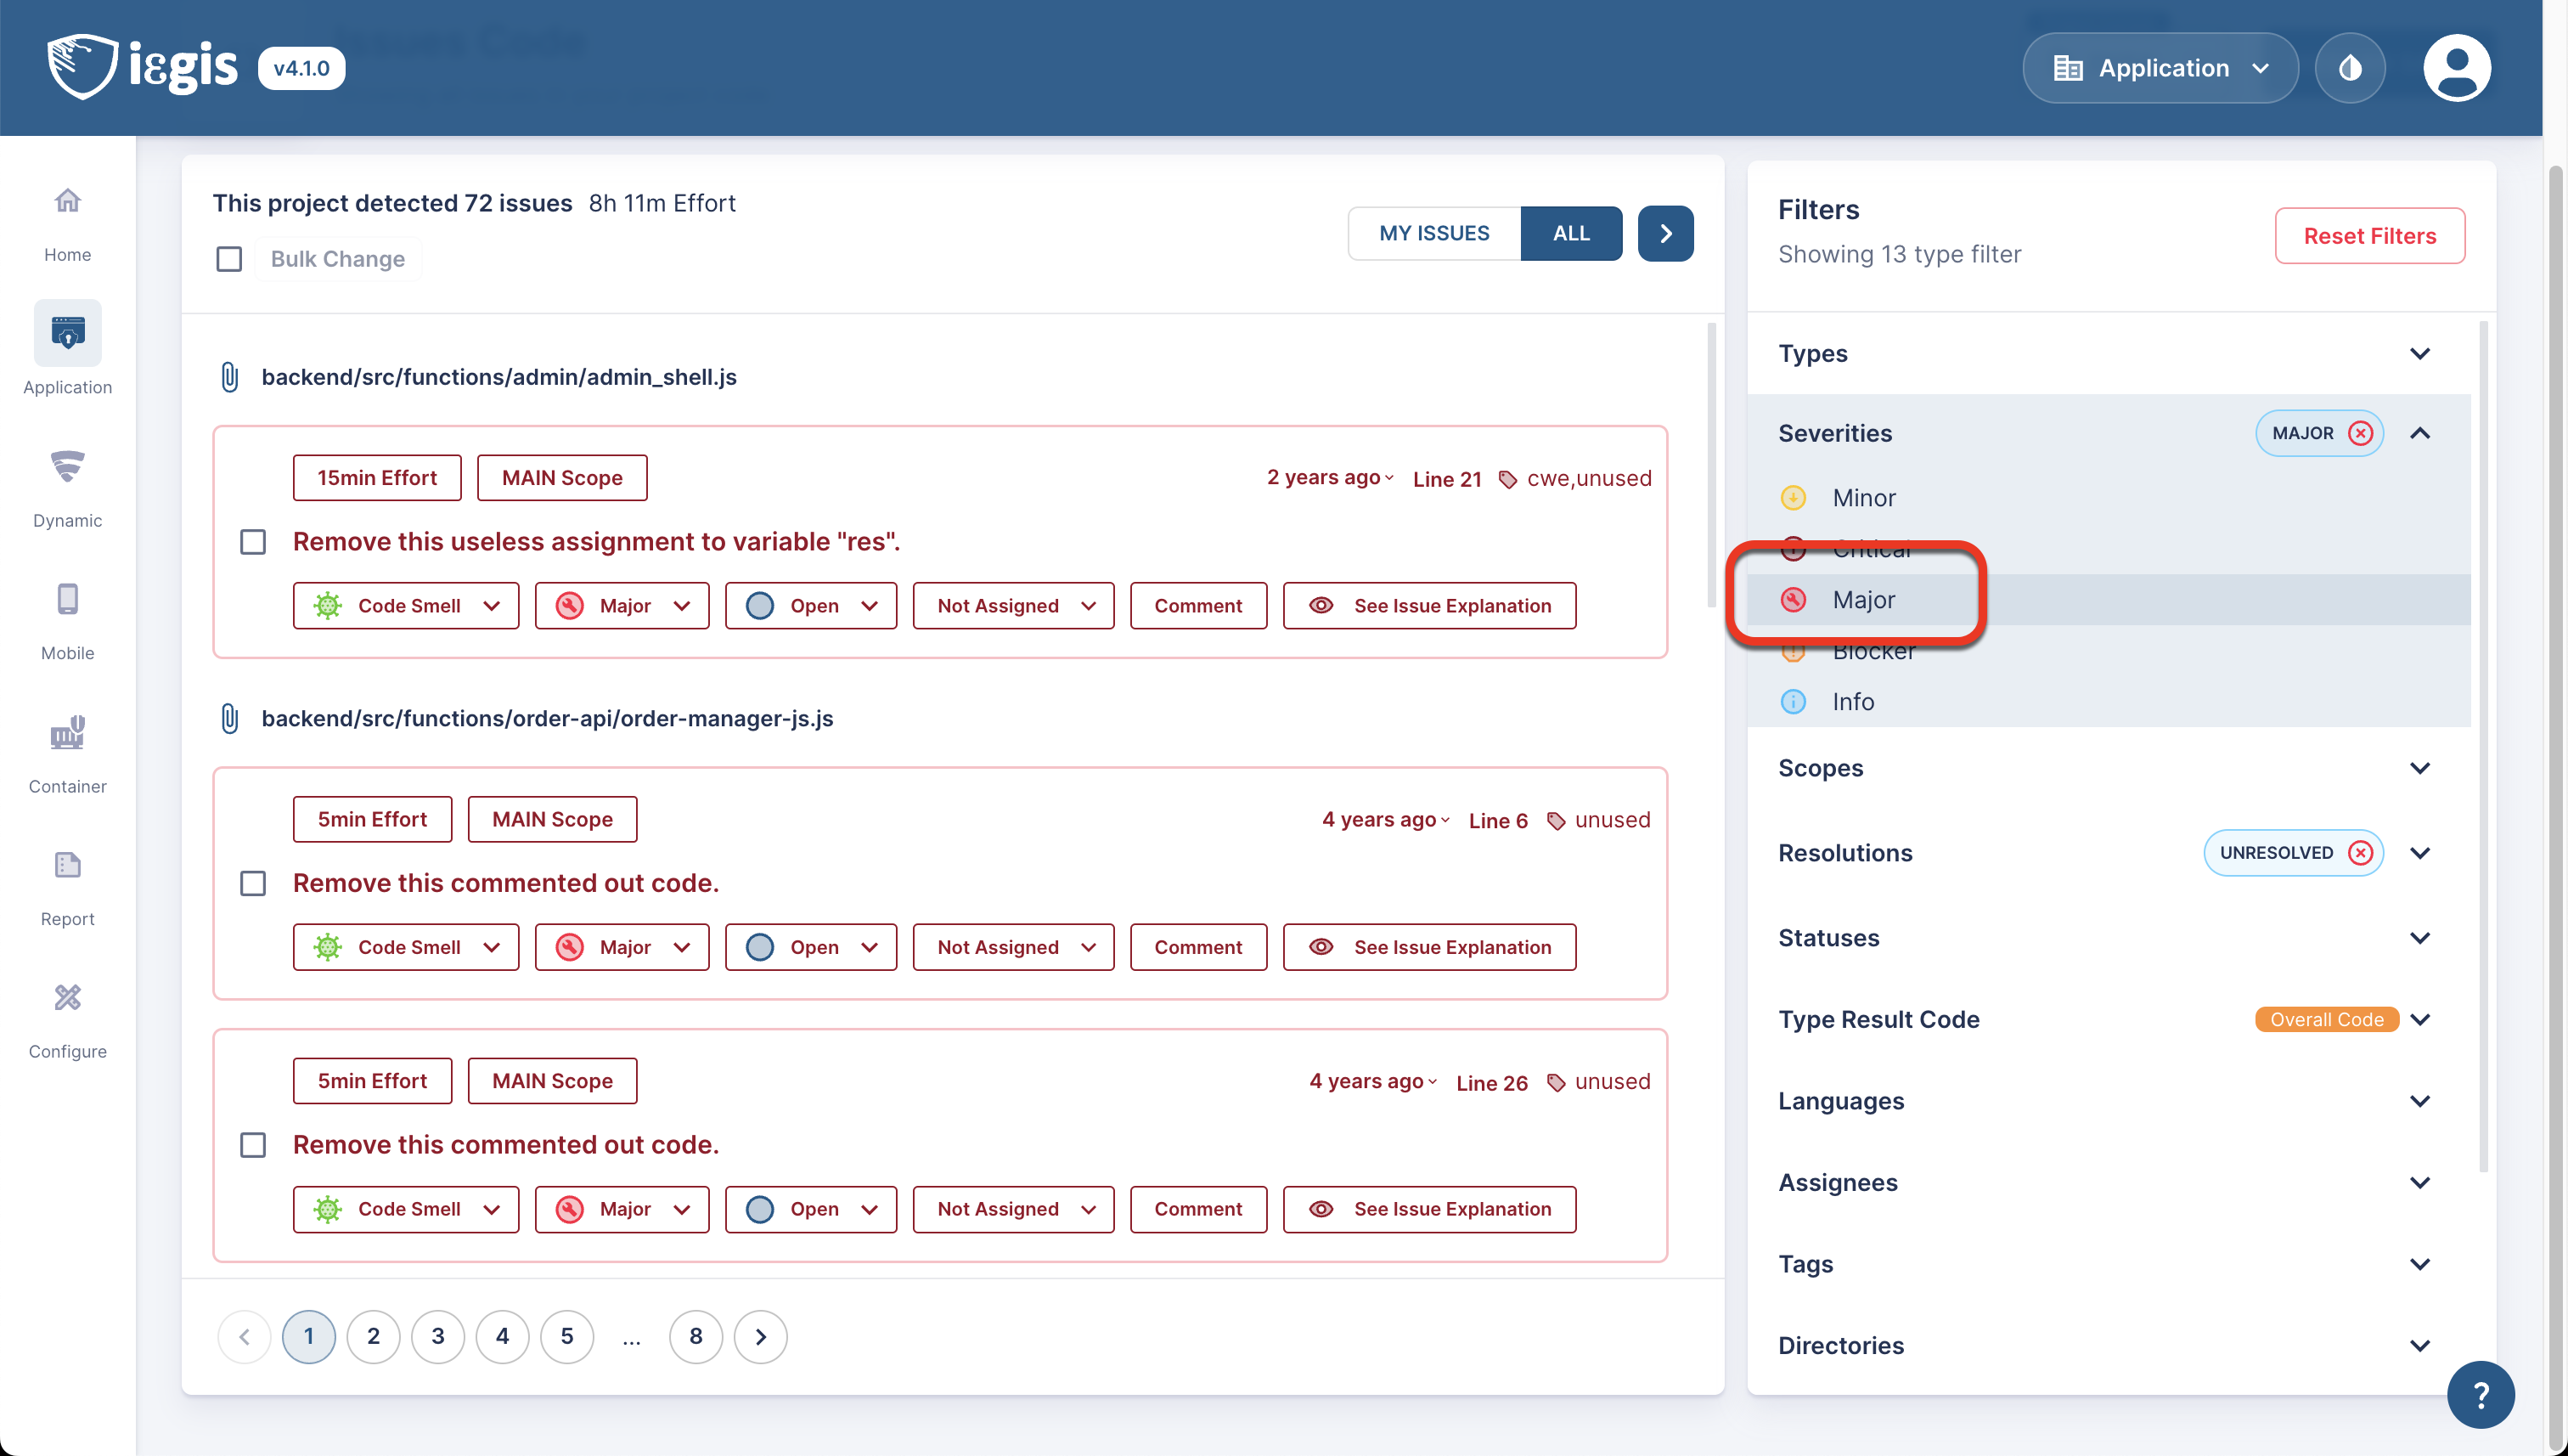Open the Application dropdown in header
This screenshot has width=2568, height=1456.
coord(2160,68)
